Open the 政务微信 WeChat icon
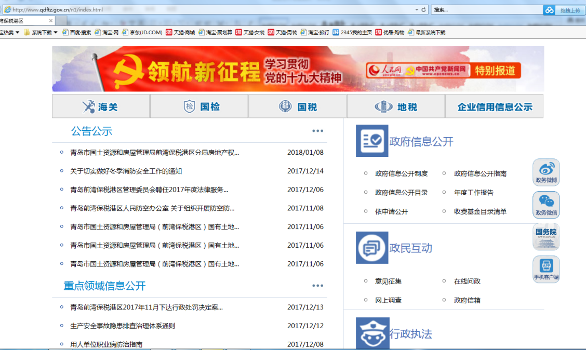 (x=546, y=204)
